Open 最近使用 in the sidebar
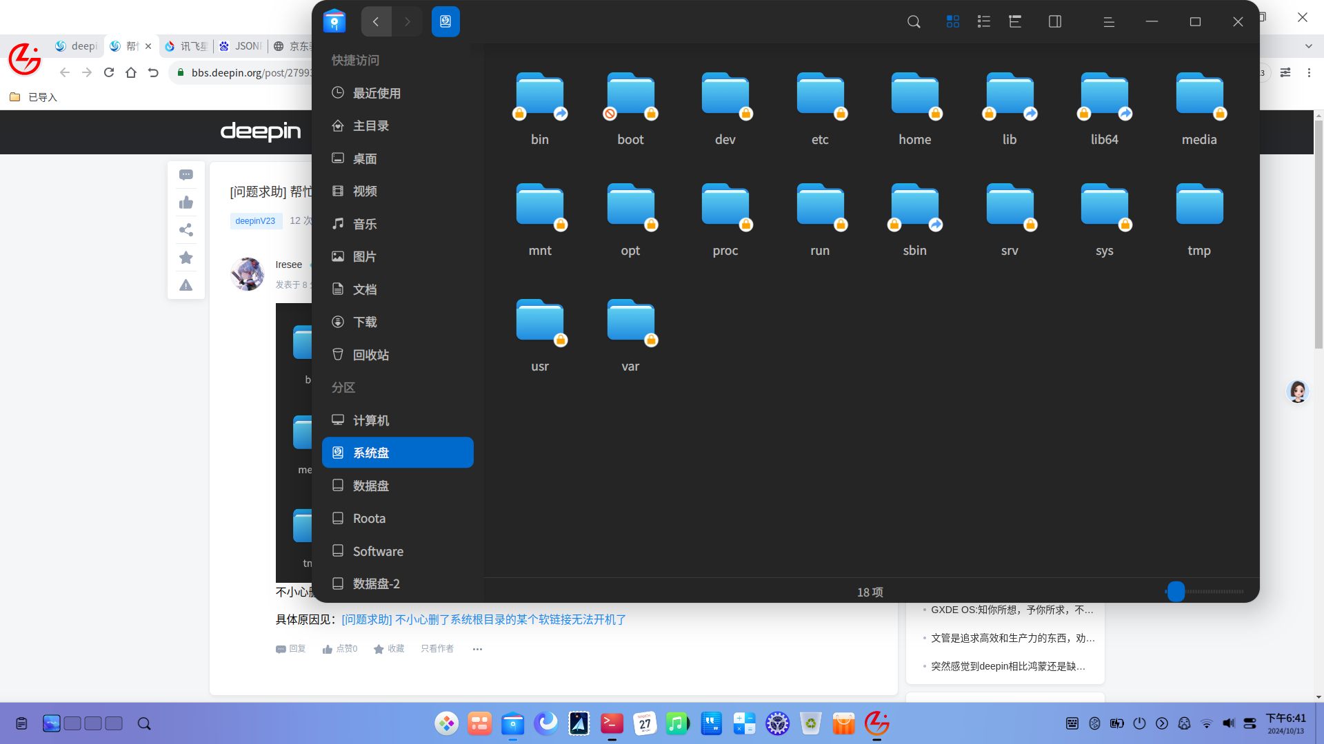This screenshot has height=744, width=1324. [x=398, y=93]
